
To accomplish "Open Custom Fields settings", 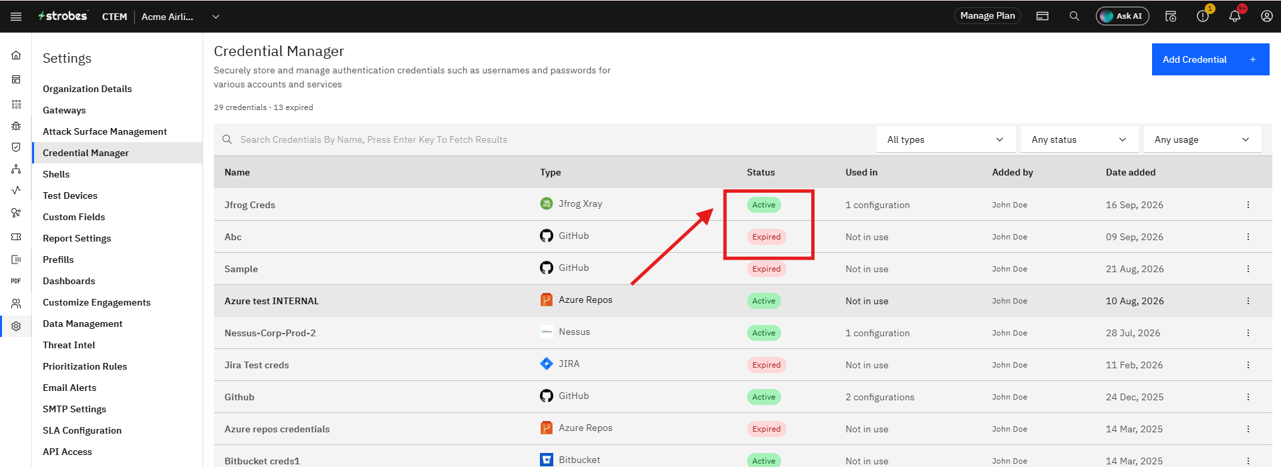I will pyautogui.click(x=74, y=217).
